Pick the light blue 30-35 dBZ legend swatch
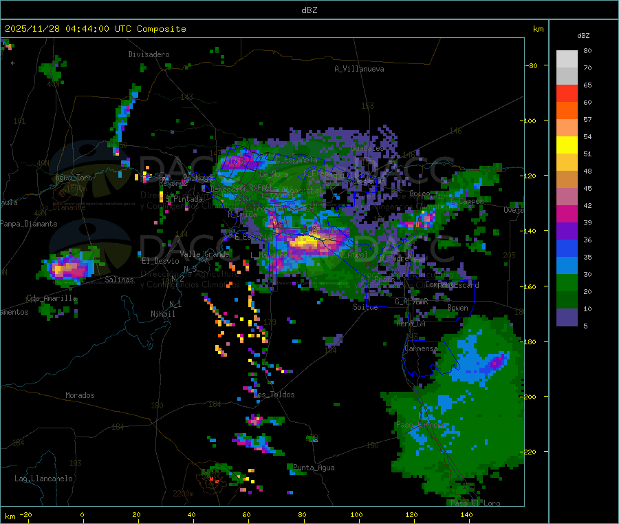The width and height of the screenshot is (619, 524). 567,266
